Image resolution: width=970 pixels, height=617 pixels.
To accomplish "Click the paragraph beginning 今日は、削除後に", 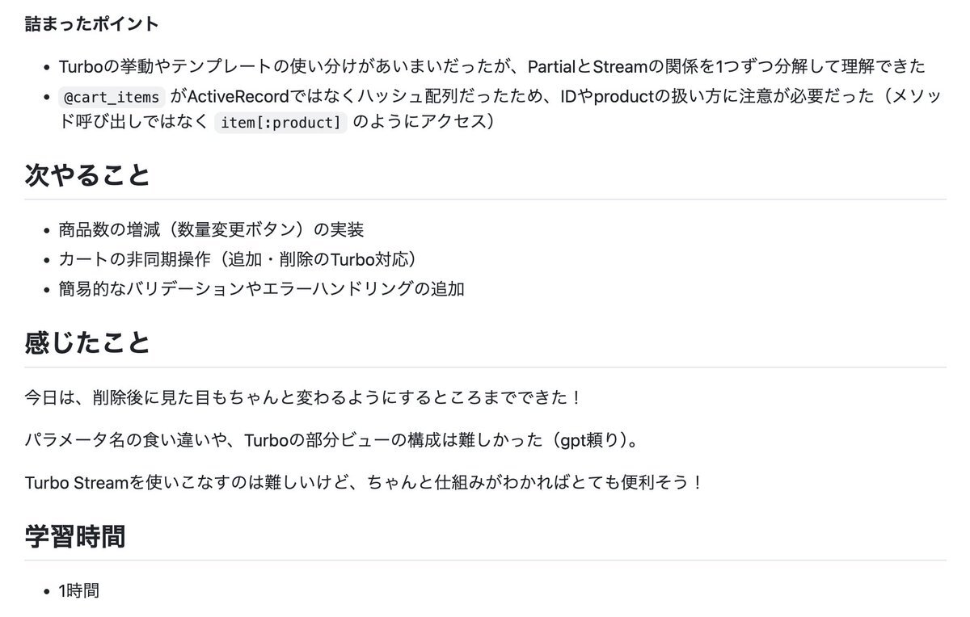I will tap(304, 398).
